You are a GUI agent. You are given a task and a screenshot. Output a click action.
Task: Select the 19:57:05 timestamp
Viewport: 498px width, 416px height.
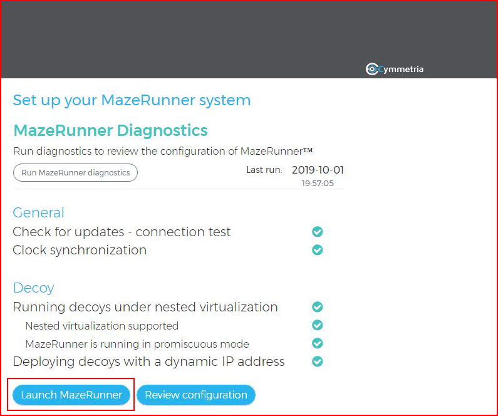(x=318, y=183)
